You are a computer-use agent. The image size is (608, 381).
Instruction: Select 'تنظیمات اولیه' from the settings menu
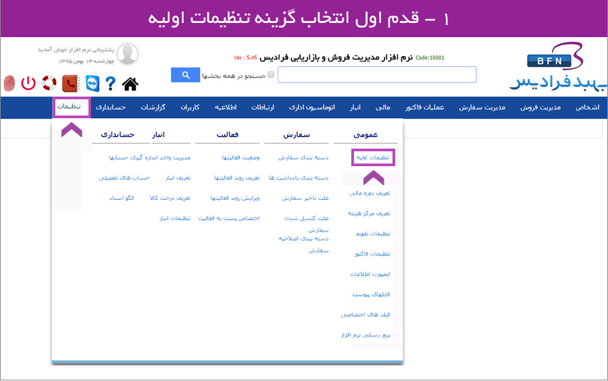(x=373, y=157)
